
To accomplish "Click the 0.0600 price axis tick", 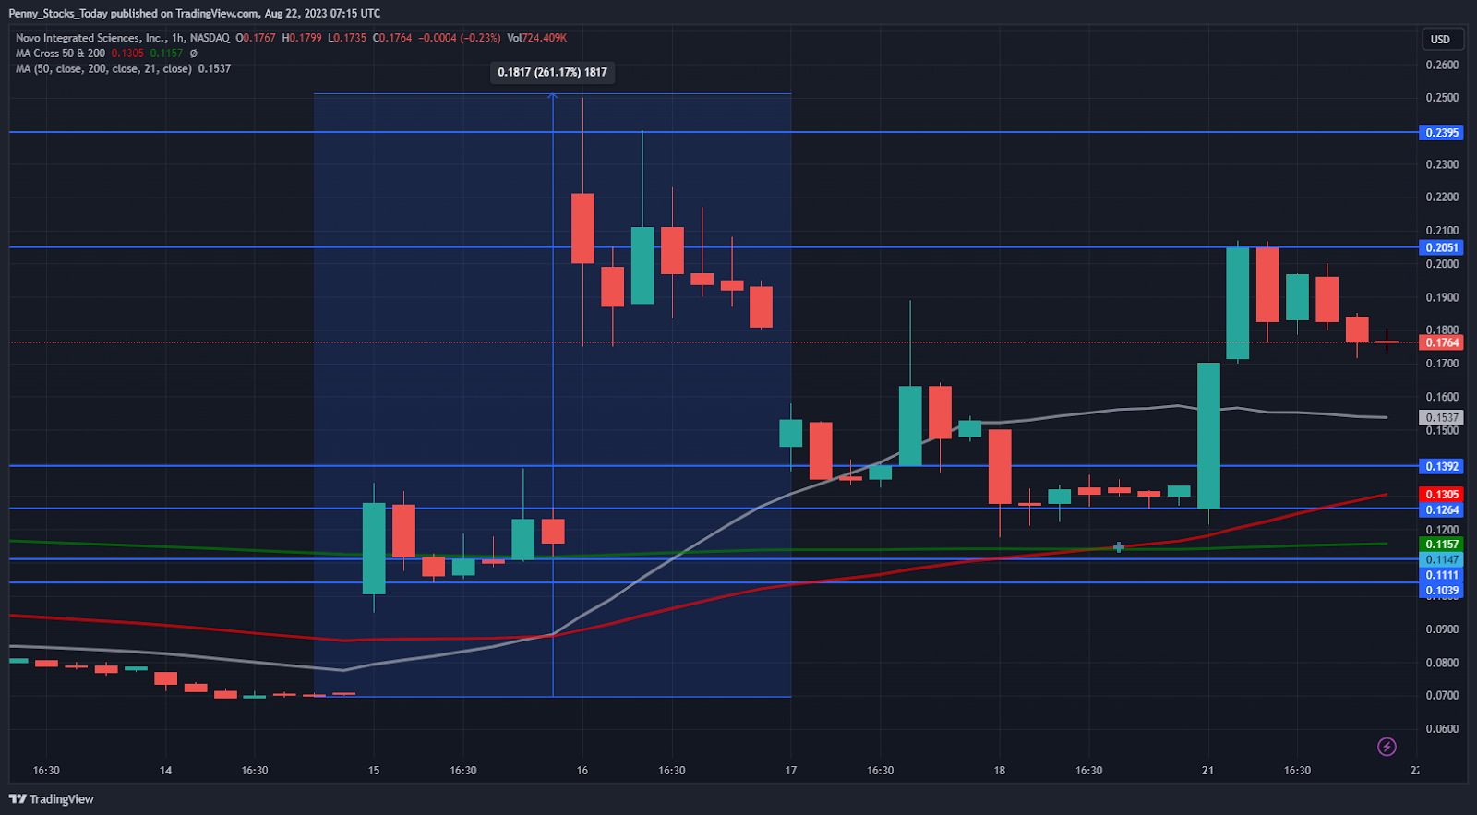I will pyautogui.click(x=1442, y=729).
